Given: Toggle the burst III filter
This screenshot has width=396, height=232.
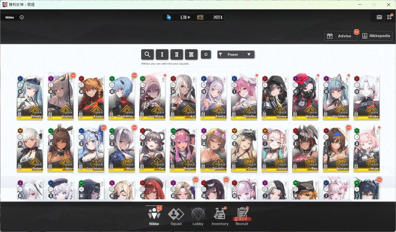Looking at the screenshot, I should pyautogui.click(x=191, y=54).
